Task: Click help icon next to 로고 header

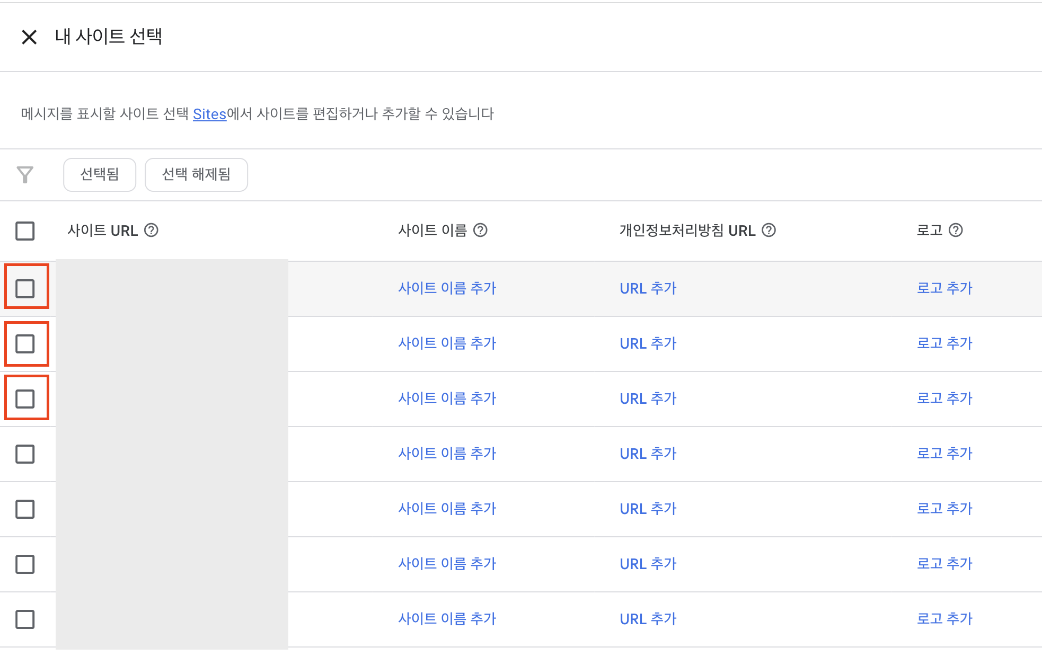Action: coord(956,231)
